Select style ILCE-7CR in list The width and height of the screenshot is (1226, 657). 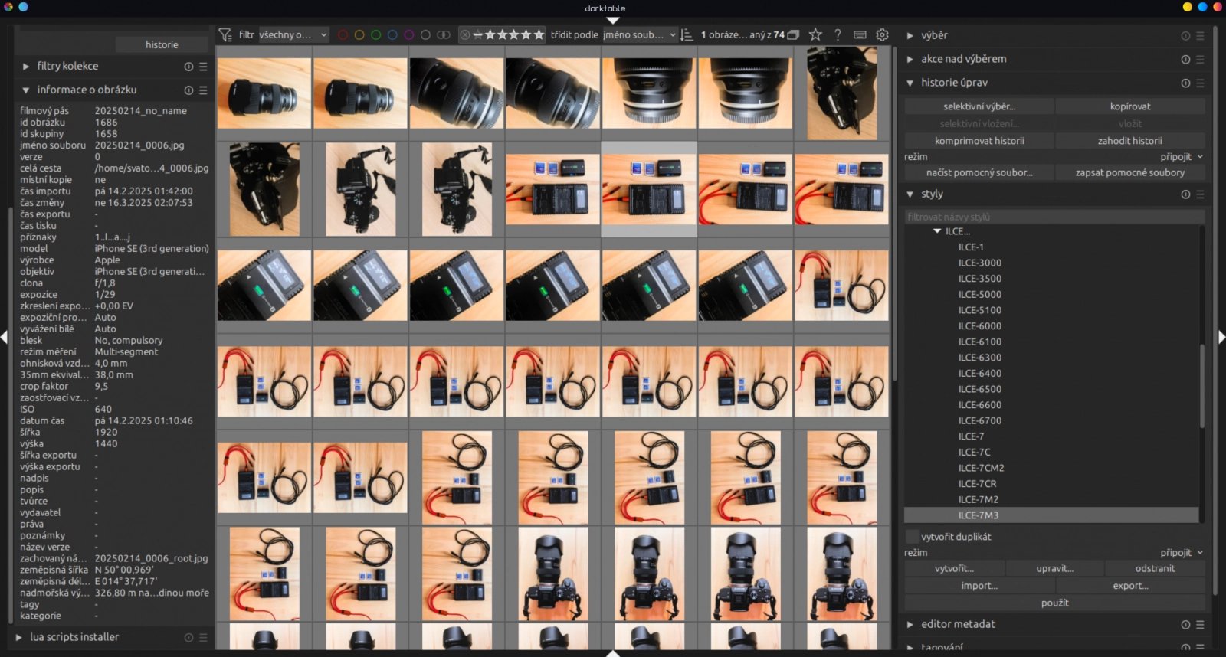coord(977,484)
